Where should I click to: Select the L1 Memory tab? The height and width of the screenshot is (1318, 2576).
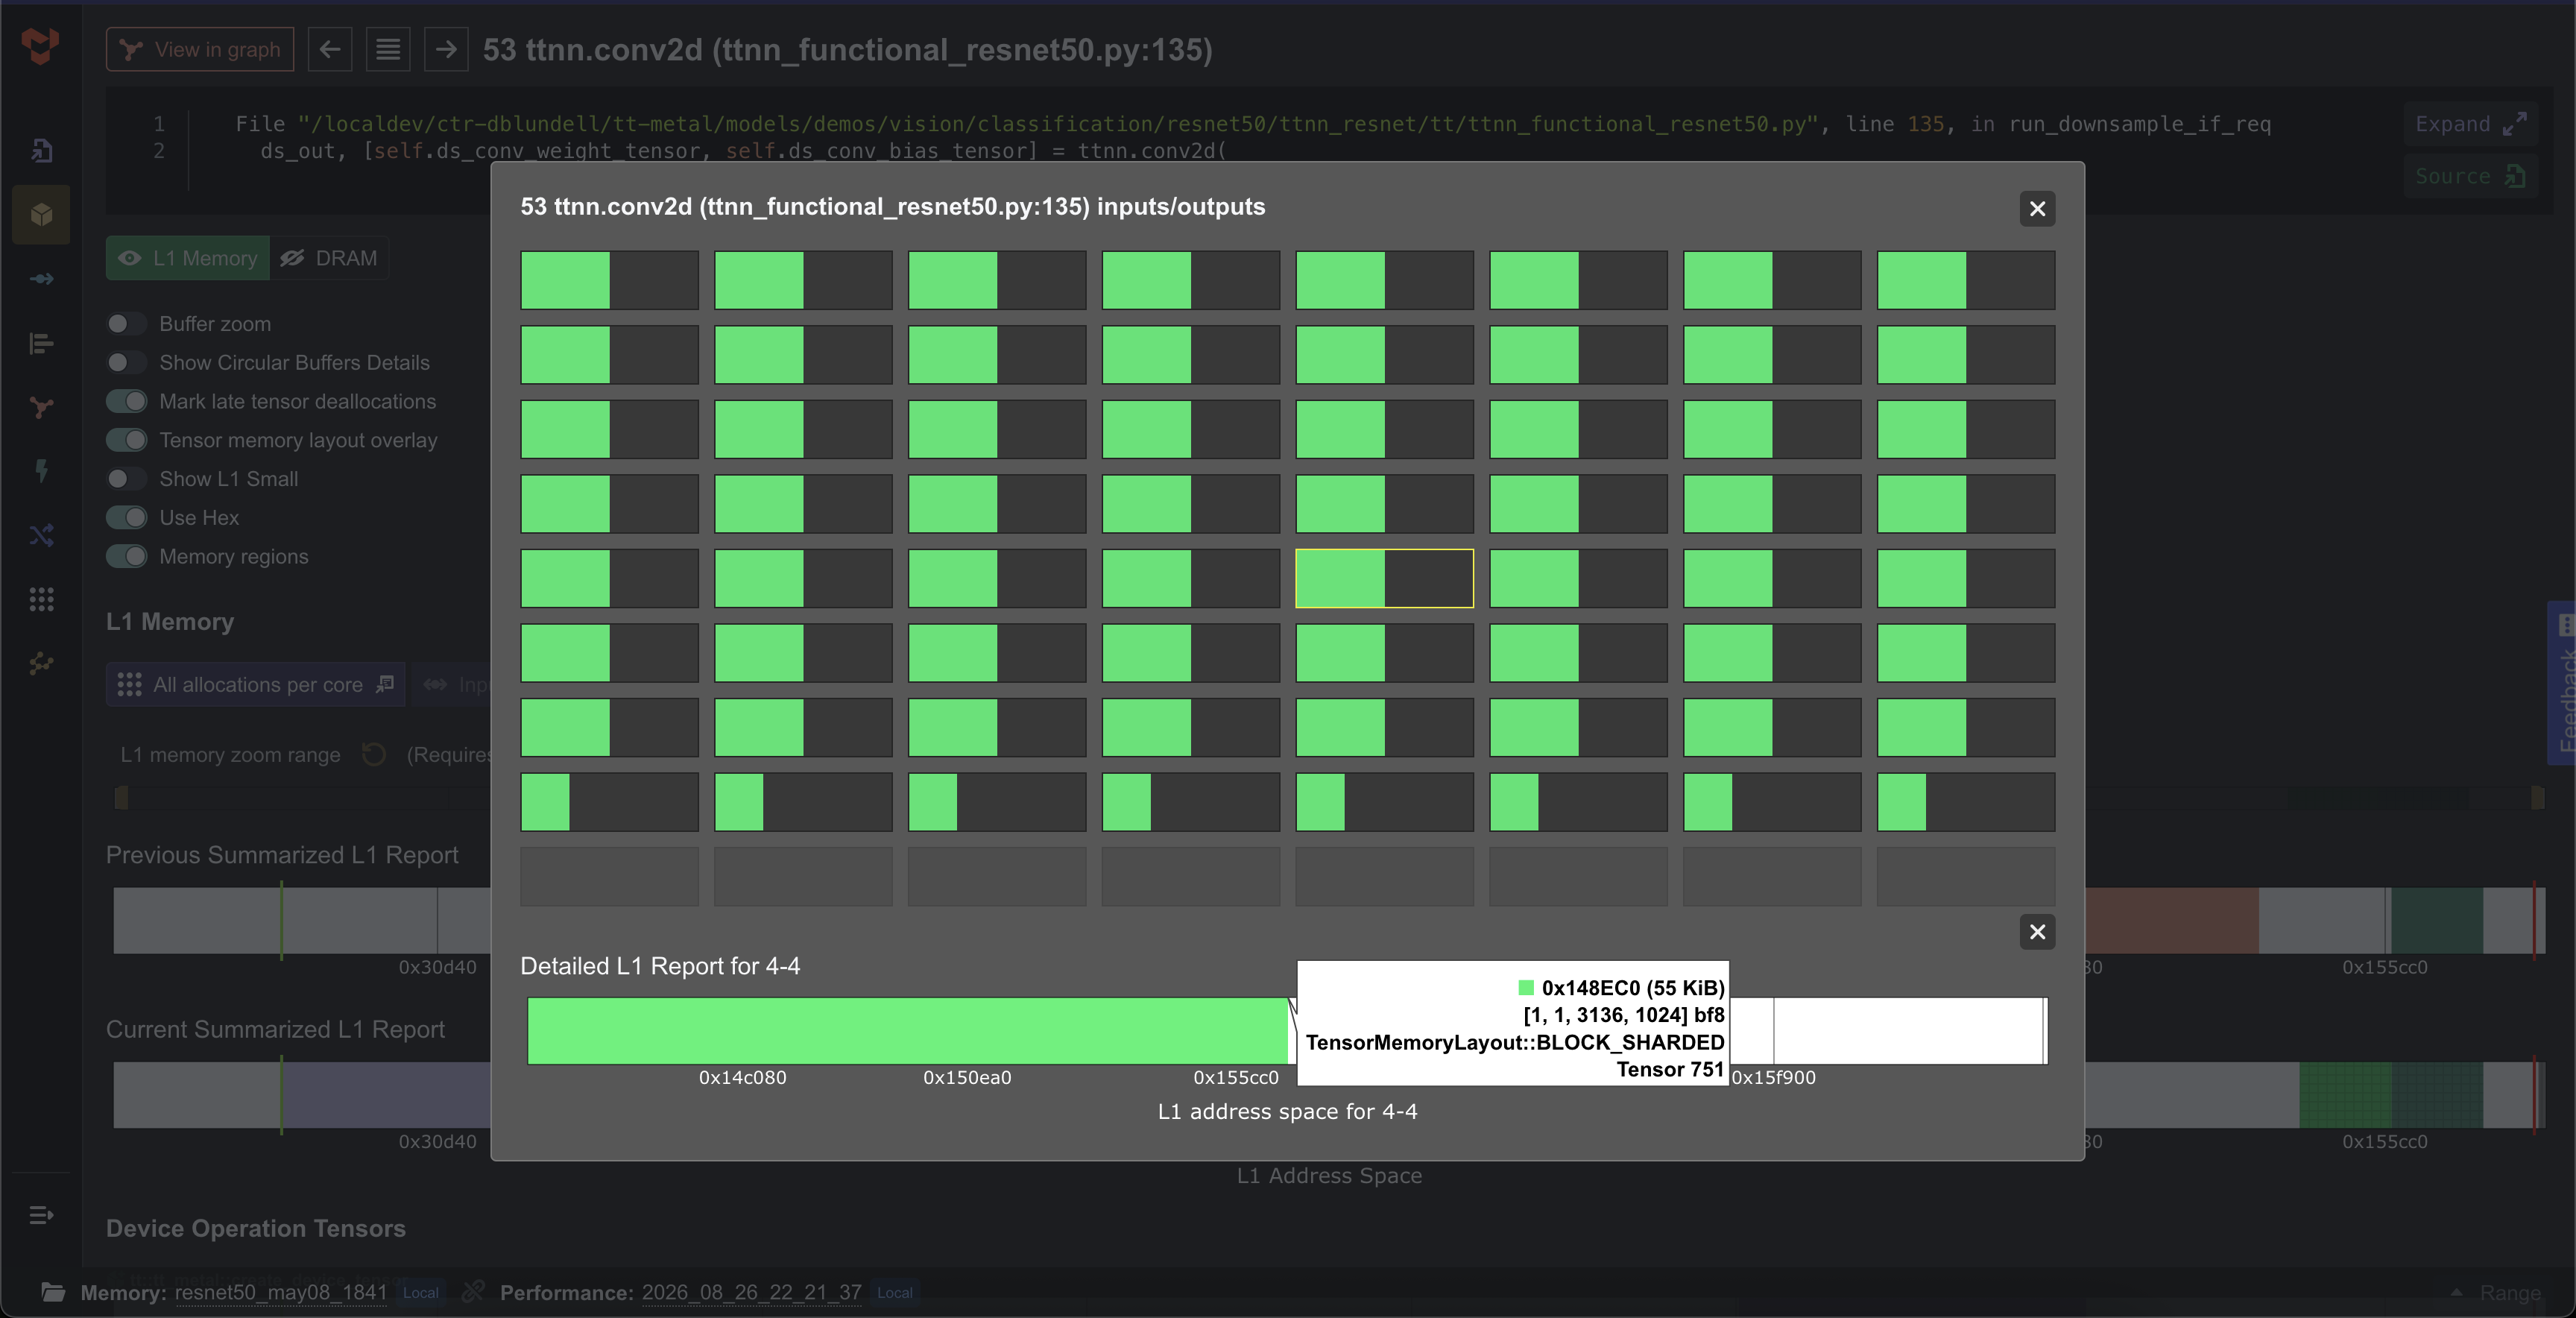point(188,258)
